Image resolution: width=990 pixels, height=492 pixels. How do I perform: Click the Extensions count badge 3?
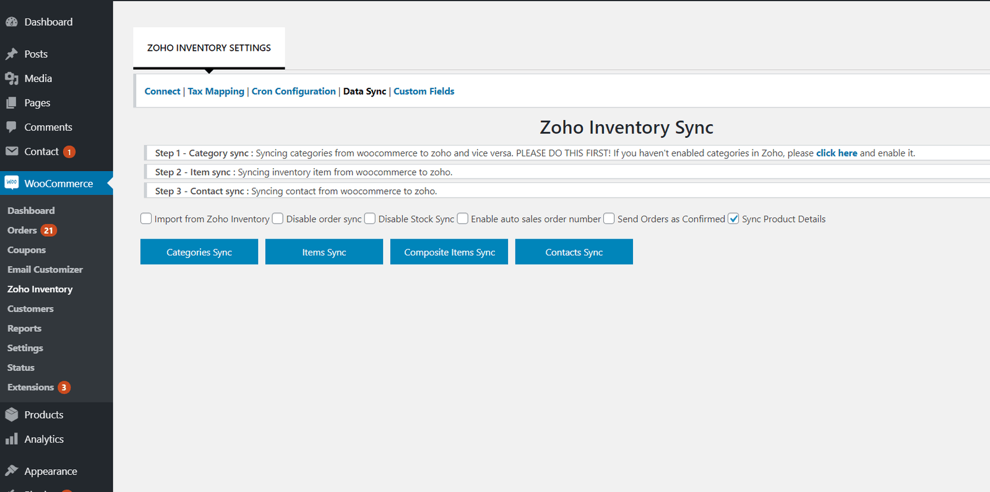tap(64, 388)
